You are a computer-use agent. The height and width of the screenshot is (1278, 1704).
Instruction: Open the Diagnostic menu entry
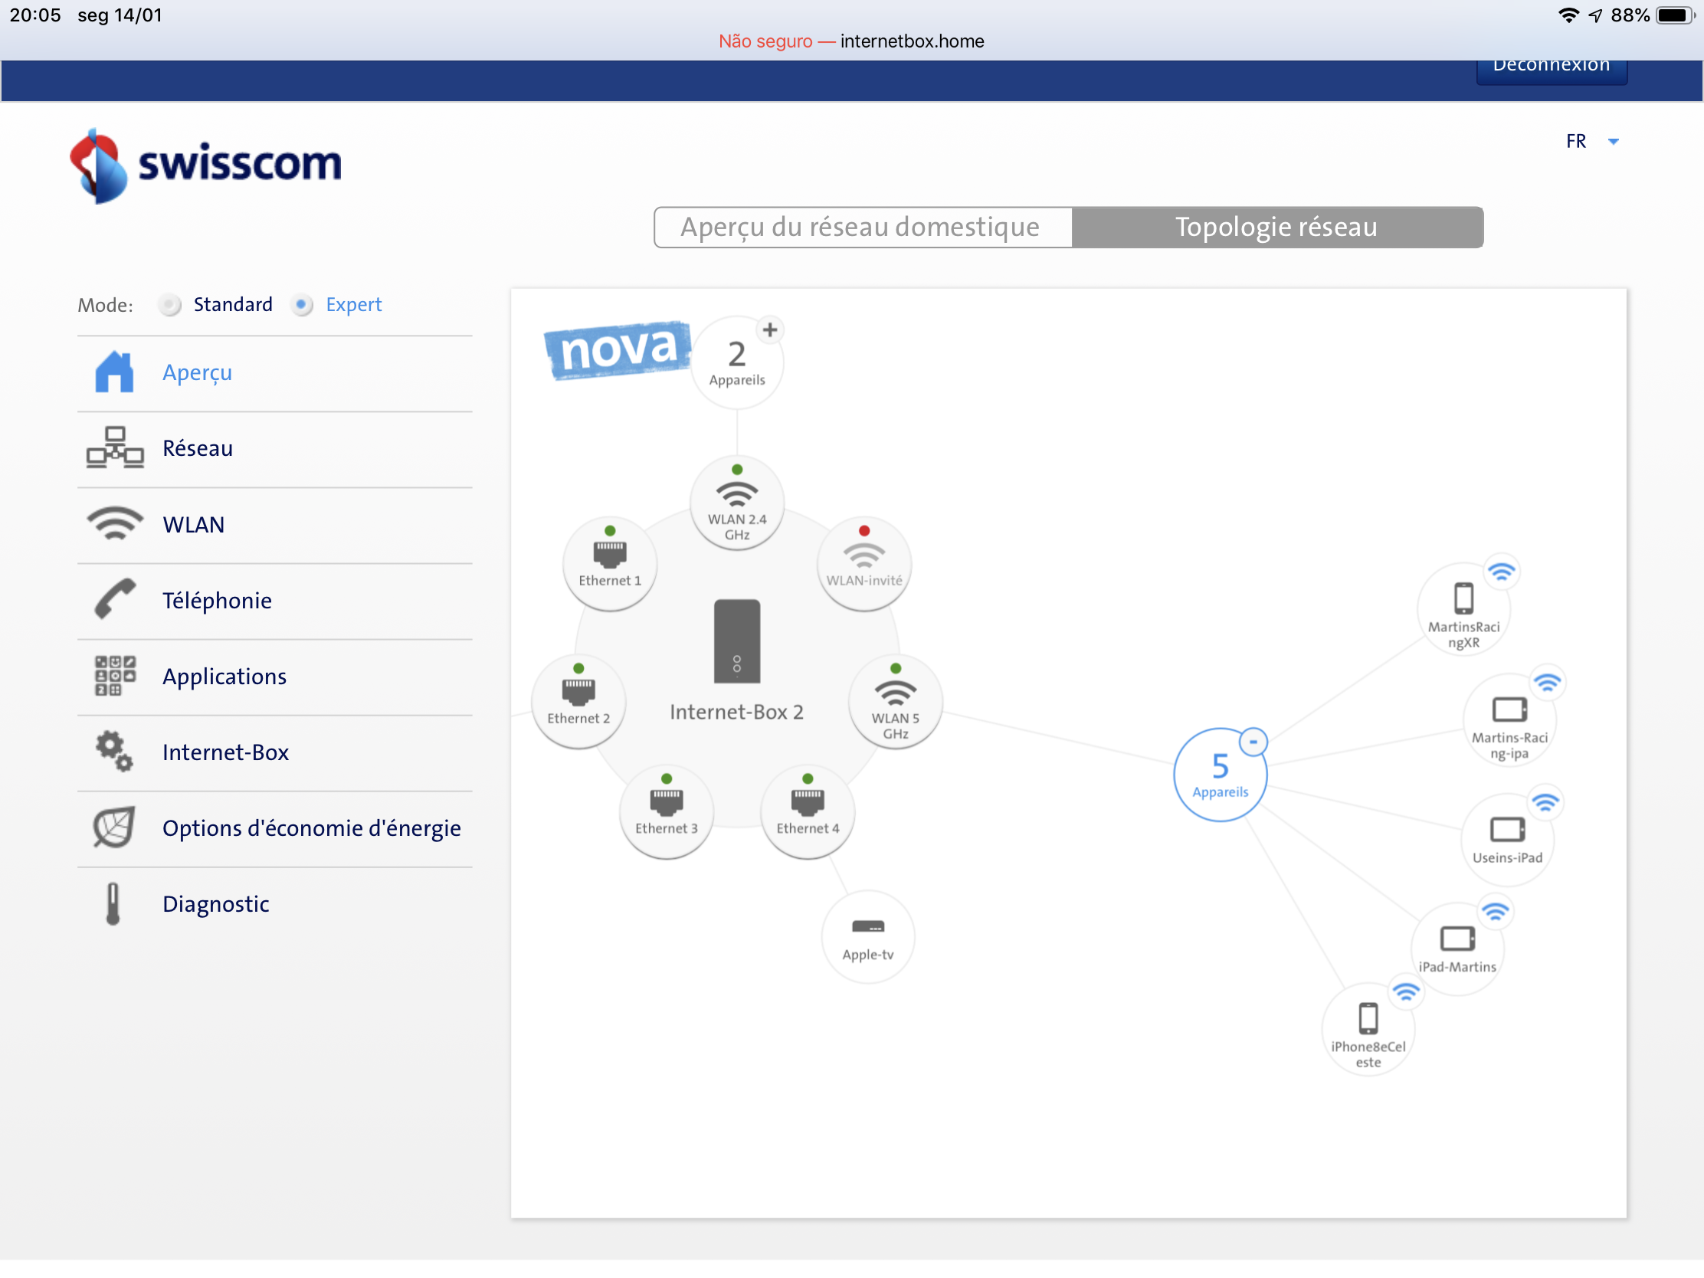[216, 903]
